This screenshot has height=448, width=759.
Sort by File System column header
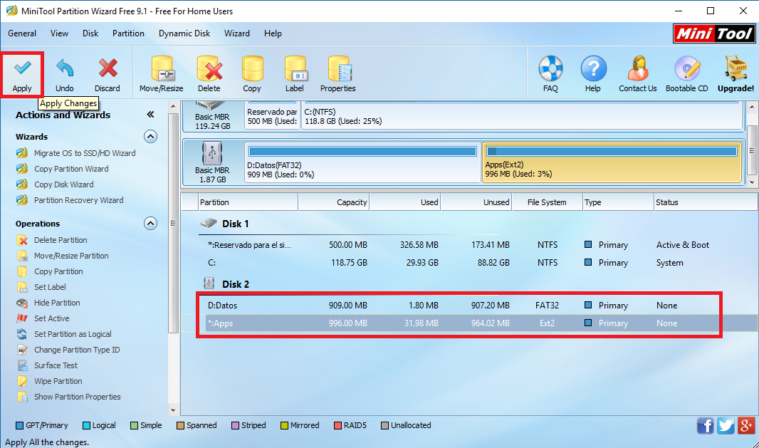547,202
